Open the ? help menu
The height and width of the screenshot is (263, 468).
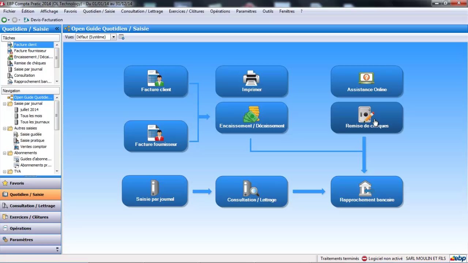pyautogui.click(x=302, y=11)
